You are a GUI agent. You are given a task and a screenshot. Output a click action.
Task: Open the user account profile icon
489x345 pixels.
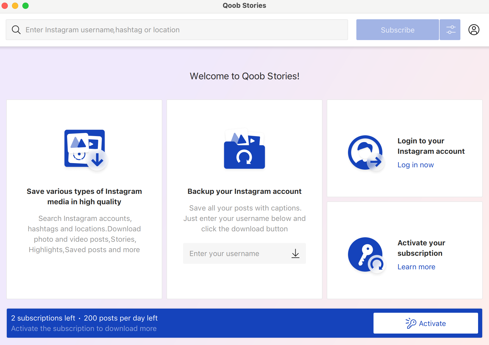(x=474, y=30)
